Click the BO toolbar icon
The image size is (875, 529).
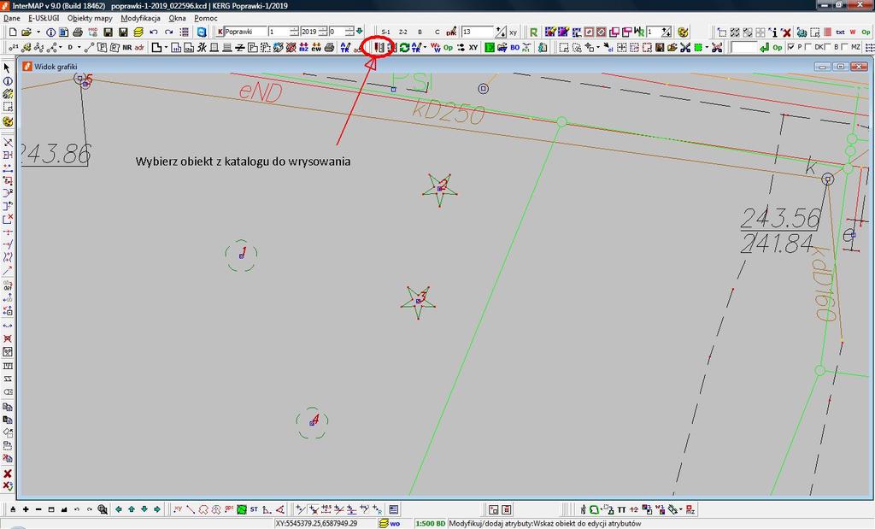tap(515, 48)
